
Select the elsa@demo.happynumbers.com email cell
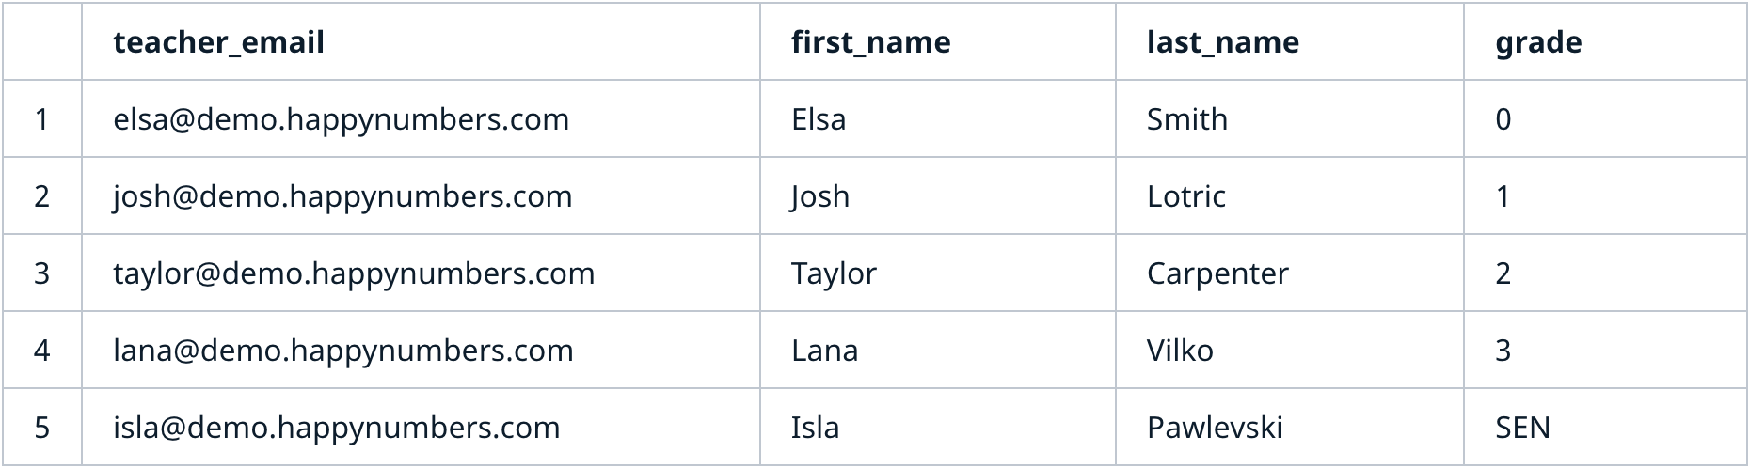click(x=341, y=119)
